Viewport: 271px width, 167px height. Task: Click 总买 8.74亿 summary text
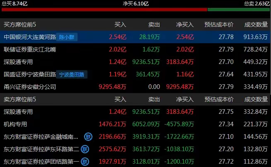click(15, 3)
